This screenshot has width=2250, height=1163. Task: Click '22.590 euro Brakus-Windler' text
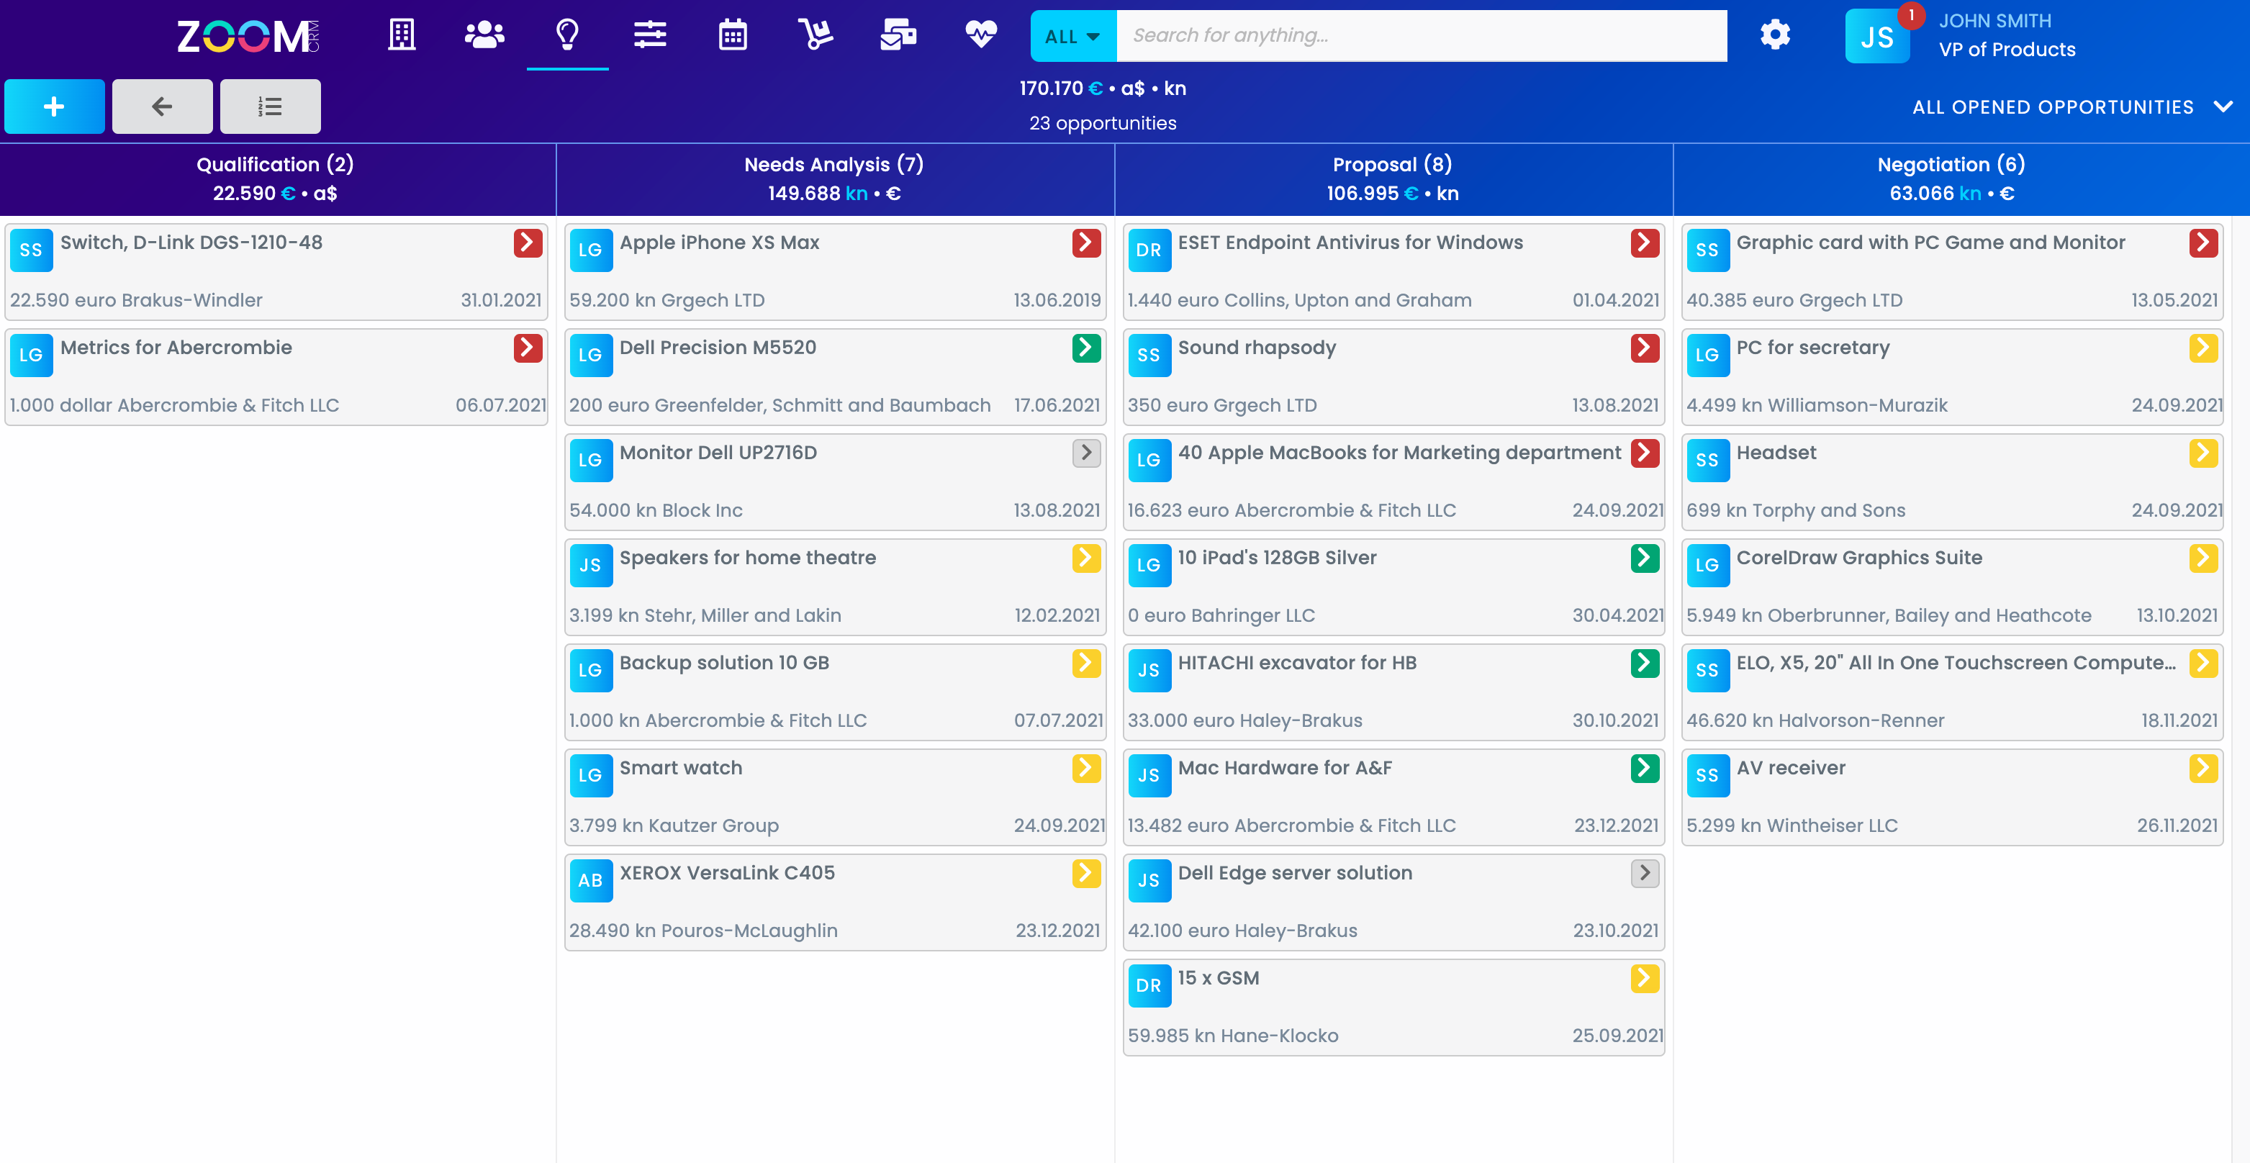pyautogui.click(x=136, y=300)
